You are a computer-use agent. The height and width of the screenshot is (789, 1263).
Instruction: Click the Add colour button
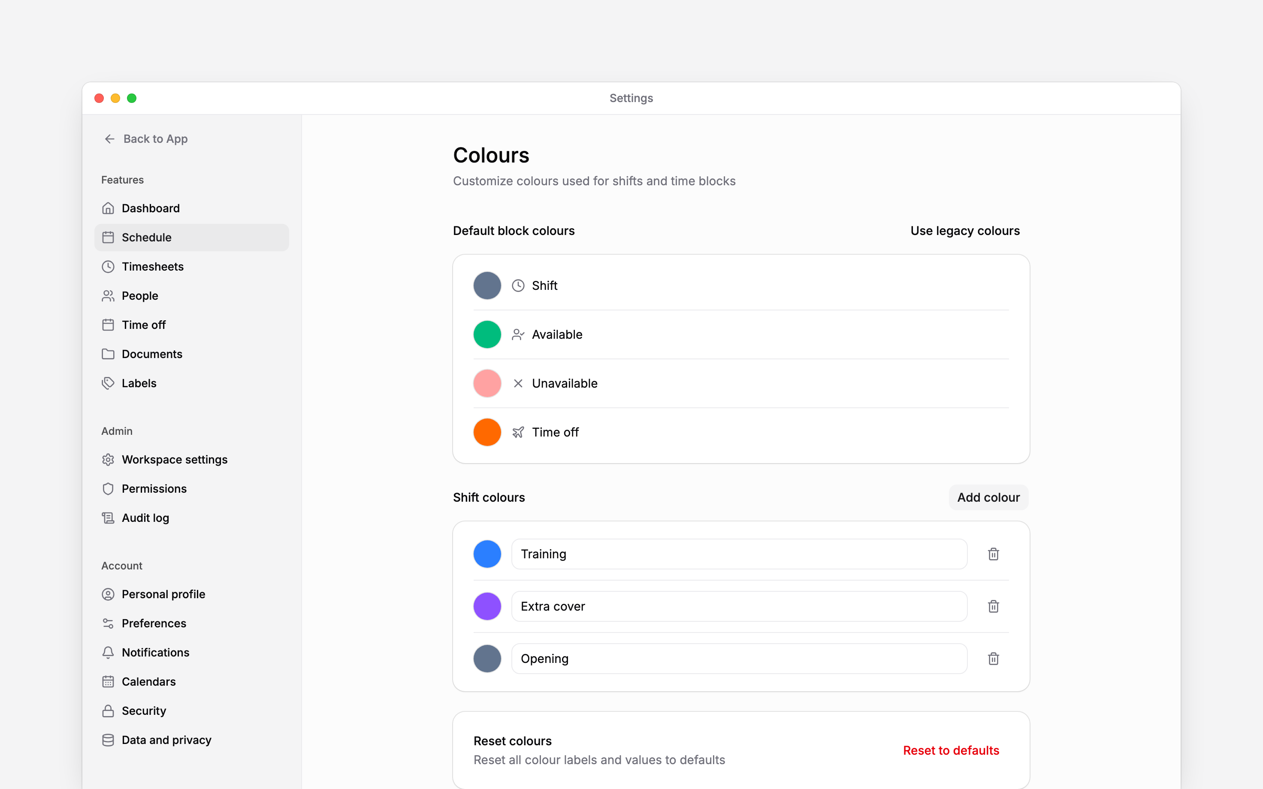(x=988, y=497)
